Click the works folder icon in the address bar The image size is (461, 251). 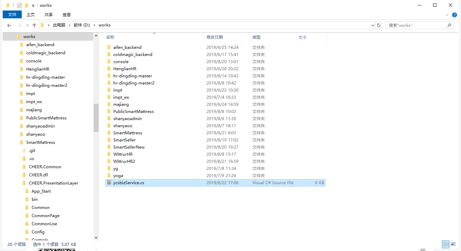42,25
